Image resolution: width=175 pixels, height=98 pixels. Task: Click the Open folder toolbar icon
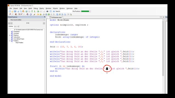click(12, 11)
